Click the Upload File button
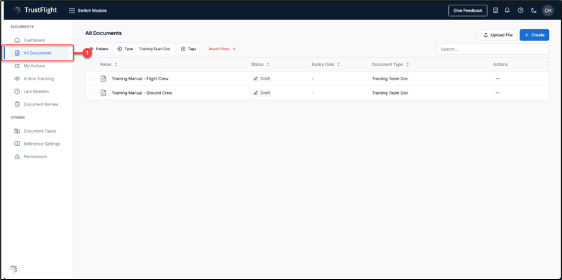This screenshot has height=280, width=562. pos(498,35)
